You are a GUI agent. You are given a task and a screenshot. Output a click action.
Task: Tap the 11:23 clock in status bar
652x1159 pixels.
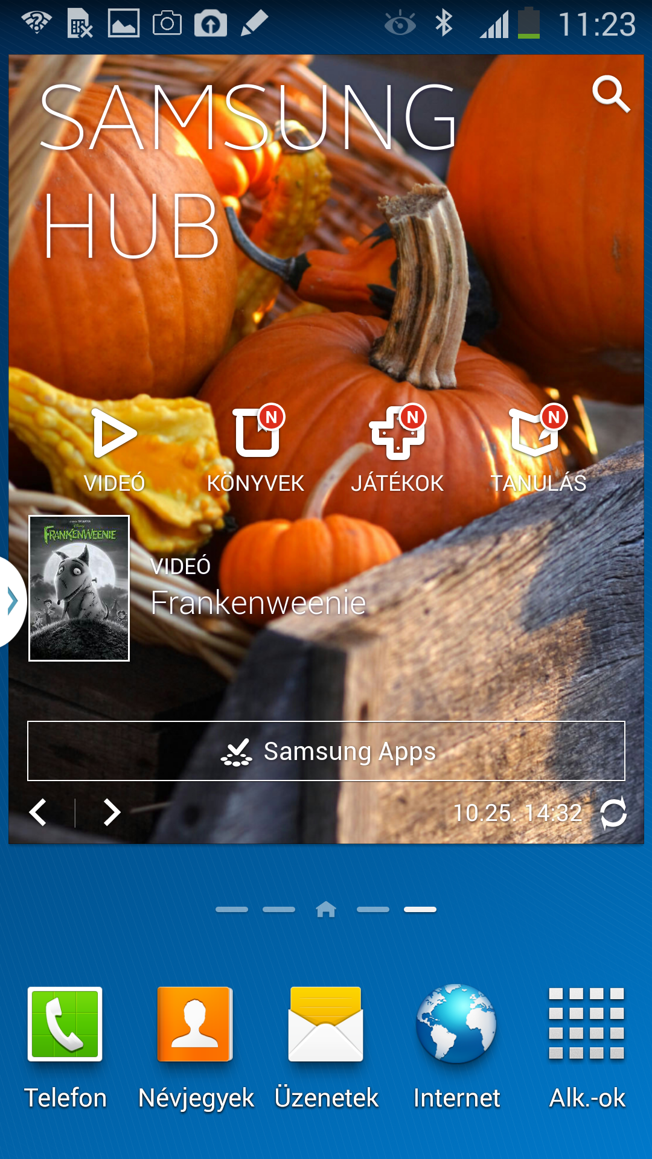(x=596, y=24)
